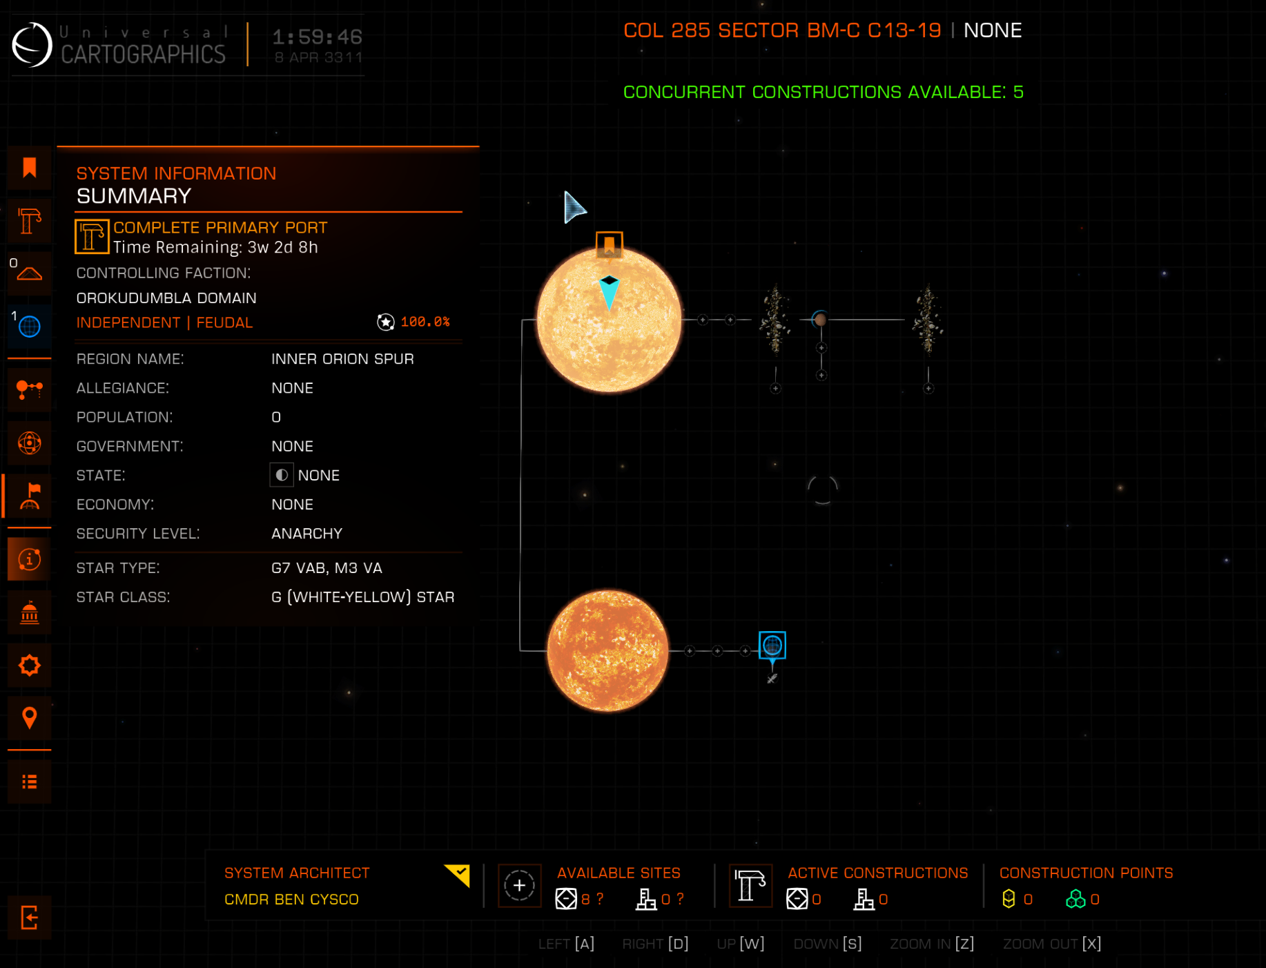Viewport: 1266px width, 968px height.
Task: Click the Complete Primary Port crane icon
Action: pos(92,237)
